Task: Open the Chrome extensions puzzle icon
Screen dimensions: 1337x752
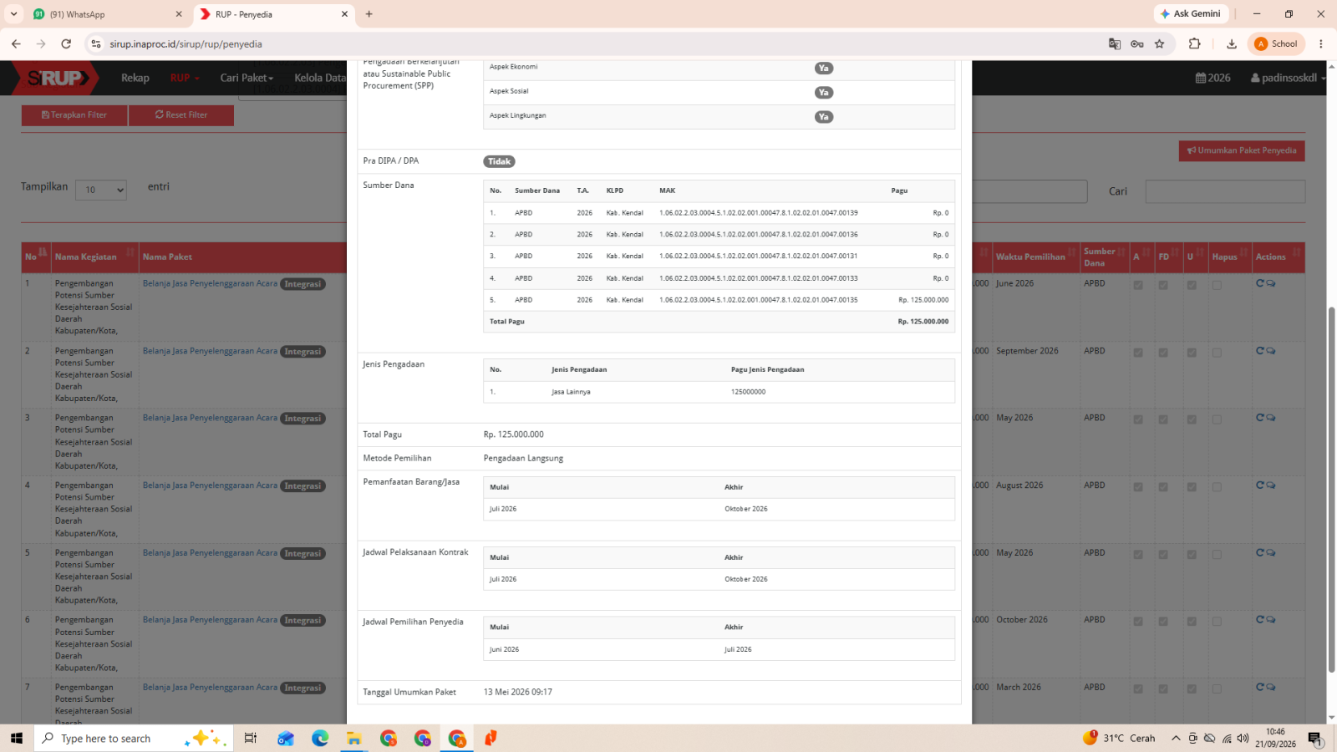Action: tap(1194, 43)
